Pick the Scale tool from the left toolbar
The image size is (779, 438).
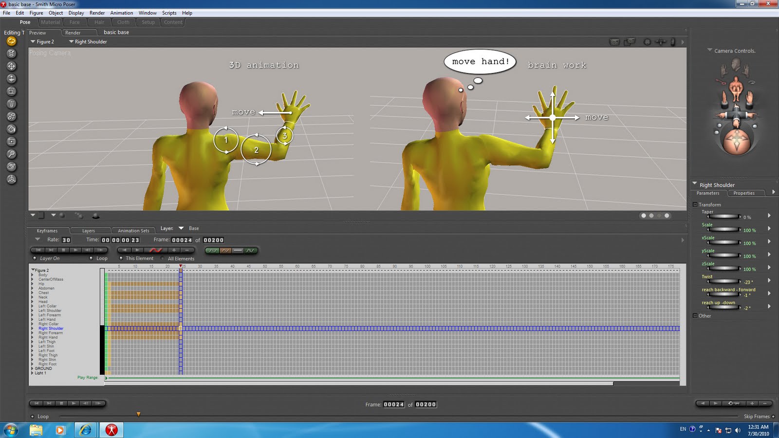pos(11,91)
